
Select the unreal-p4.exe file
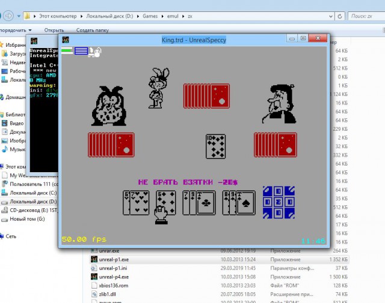(219, 277)
